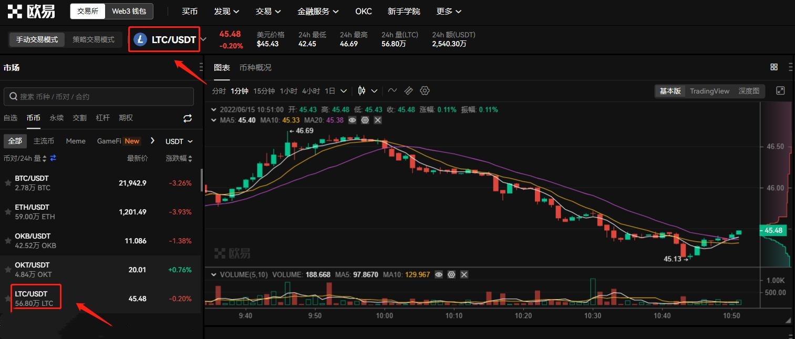Image resolution: width=795 pixels, height=339 pixels.
Task: Toggle visibility of the VOLUME indicator
Action: pyautogui.click(x=439, y=274)
